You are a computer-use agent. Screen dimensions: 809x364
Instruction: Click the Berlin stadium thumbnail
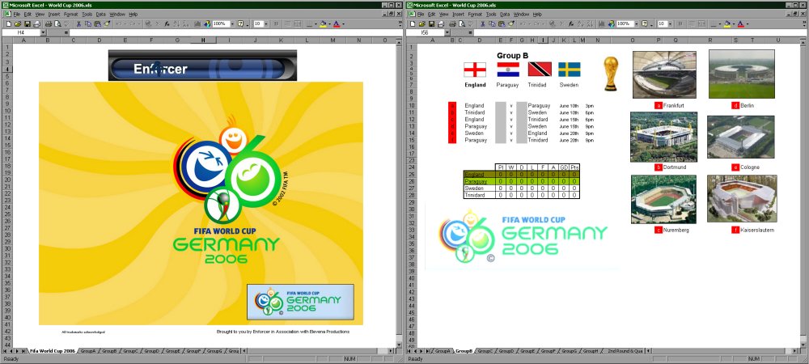(741, 74)
